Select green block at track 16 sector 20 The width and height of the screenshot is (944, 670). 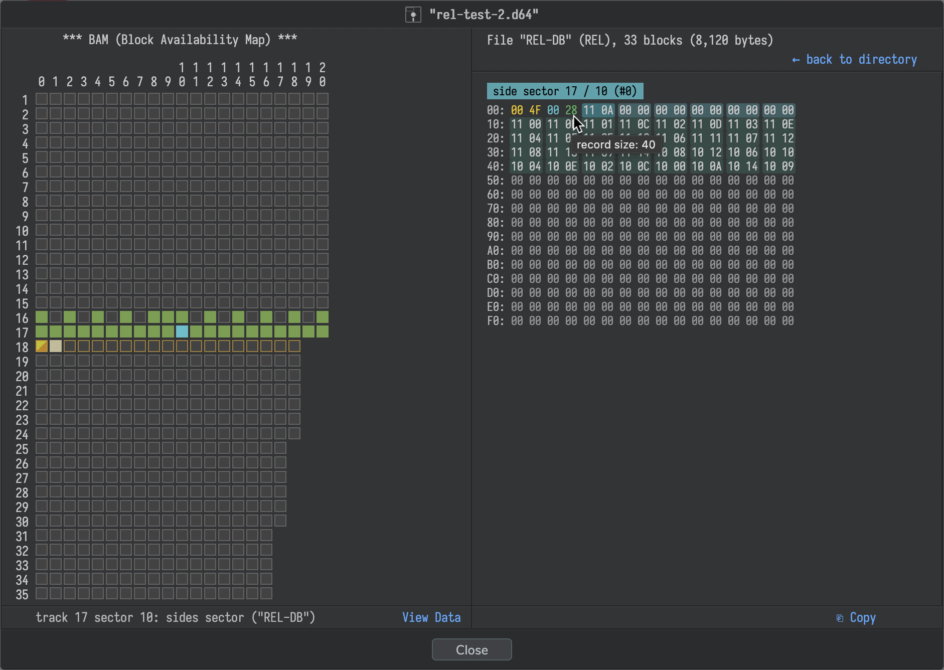point(323,317)
